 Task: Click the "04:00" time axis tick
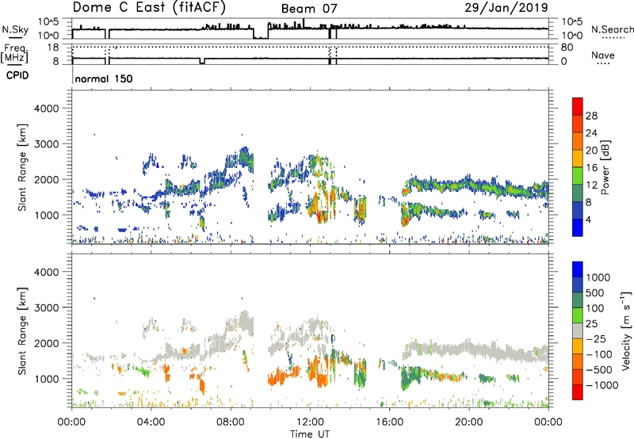(151, 422)
